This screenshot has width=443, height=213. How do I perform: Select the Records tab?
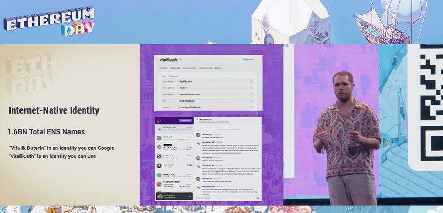(175, 68)
